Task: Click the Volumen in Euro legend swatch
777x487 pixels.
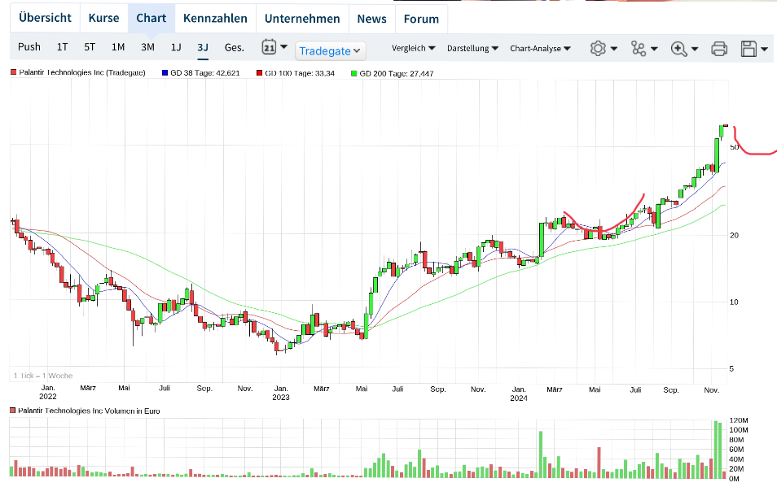Action: click(12, 411)
